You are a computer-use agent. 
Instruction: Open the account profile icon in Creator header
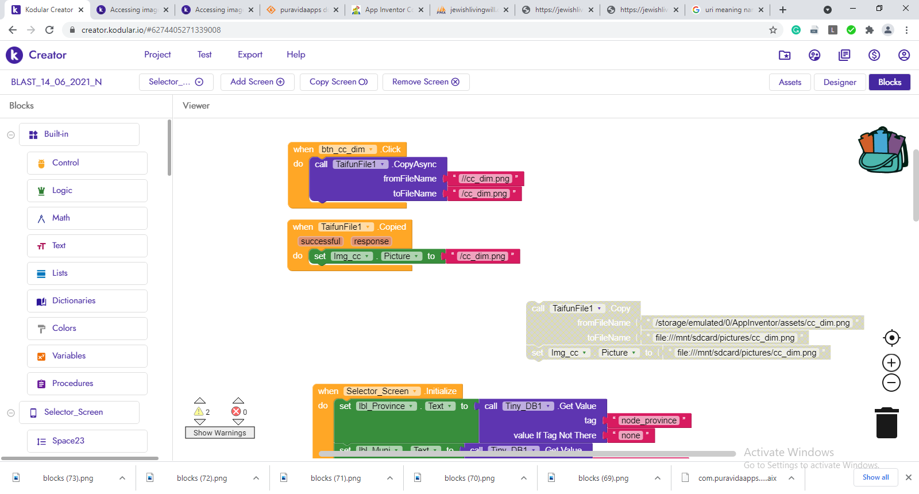[x=903, y=55]
